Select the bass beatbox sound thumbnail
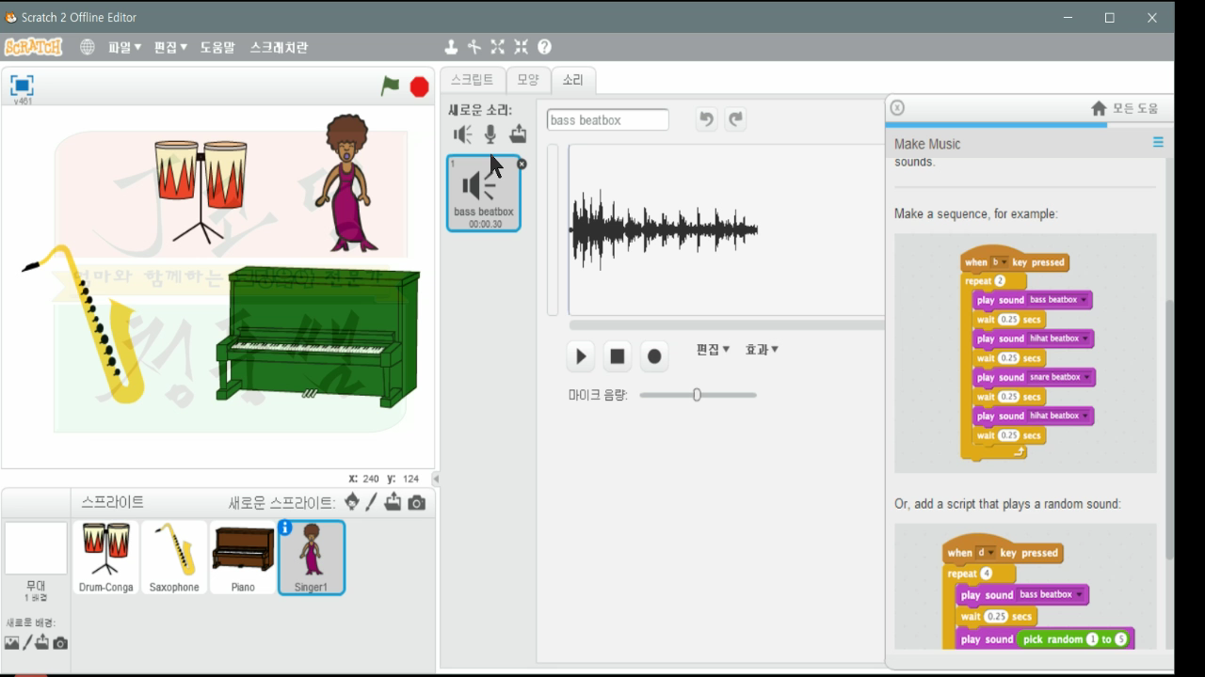The height and width of the screenshot is (677, 1205). click(484, 193)
